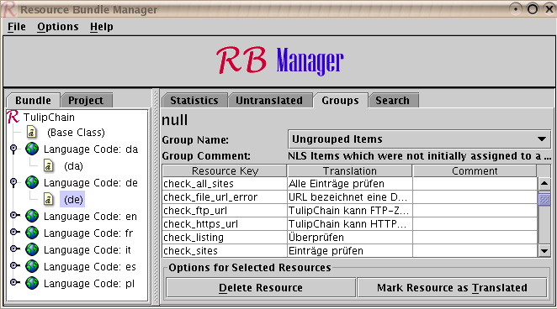Switch to the Untranslated tab
557x309 pixels.
(269, 100)
